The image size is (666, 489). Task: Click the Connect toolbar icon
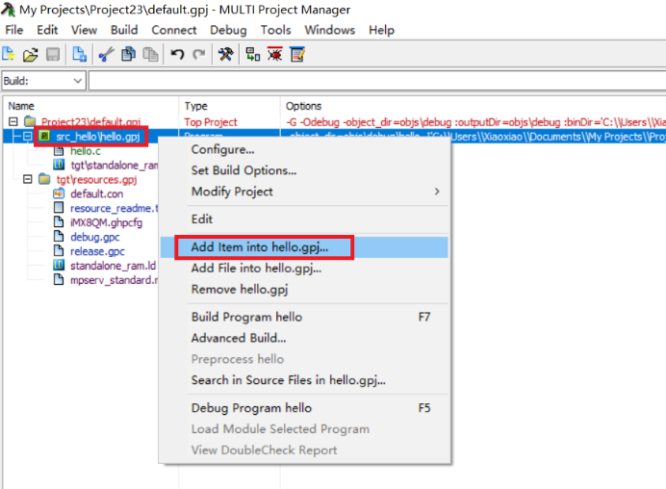[253, 55]
